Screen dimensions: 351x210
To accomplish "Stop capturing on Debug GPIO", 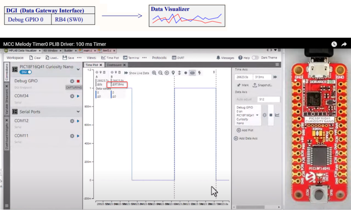I will tap(78, 81).
